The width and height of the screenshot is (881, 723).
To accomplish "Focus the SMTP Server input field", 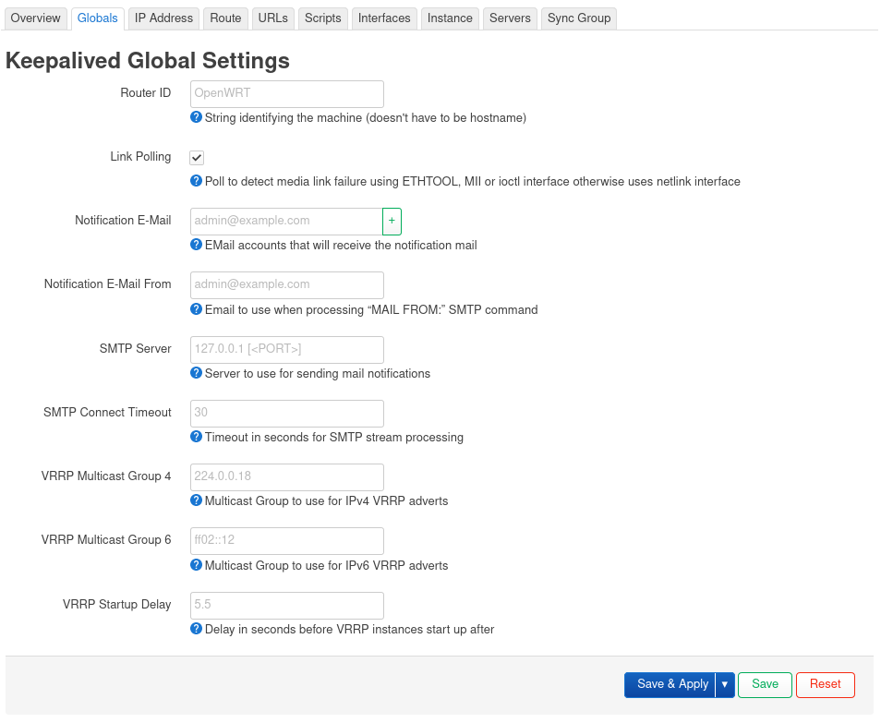I will pyautogui.click(x=287, y=349).
